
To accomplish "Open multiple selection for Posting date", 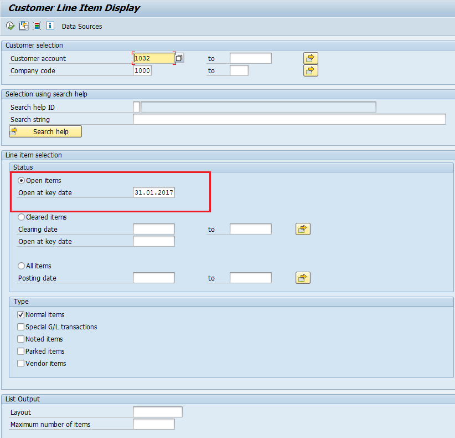I will click(303, 278).
